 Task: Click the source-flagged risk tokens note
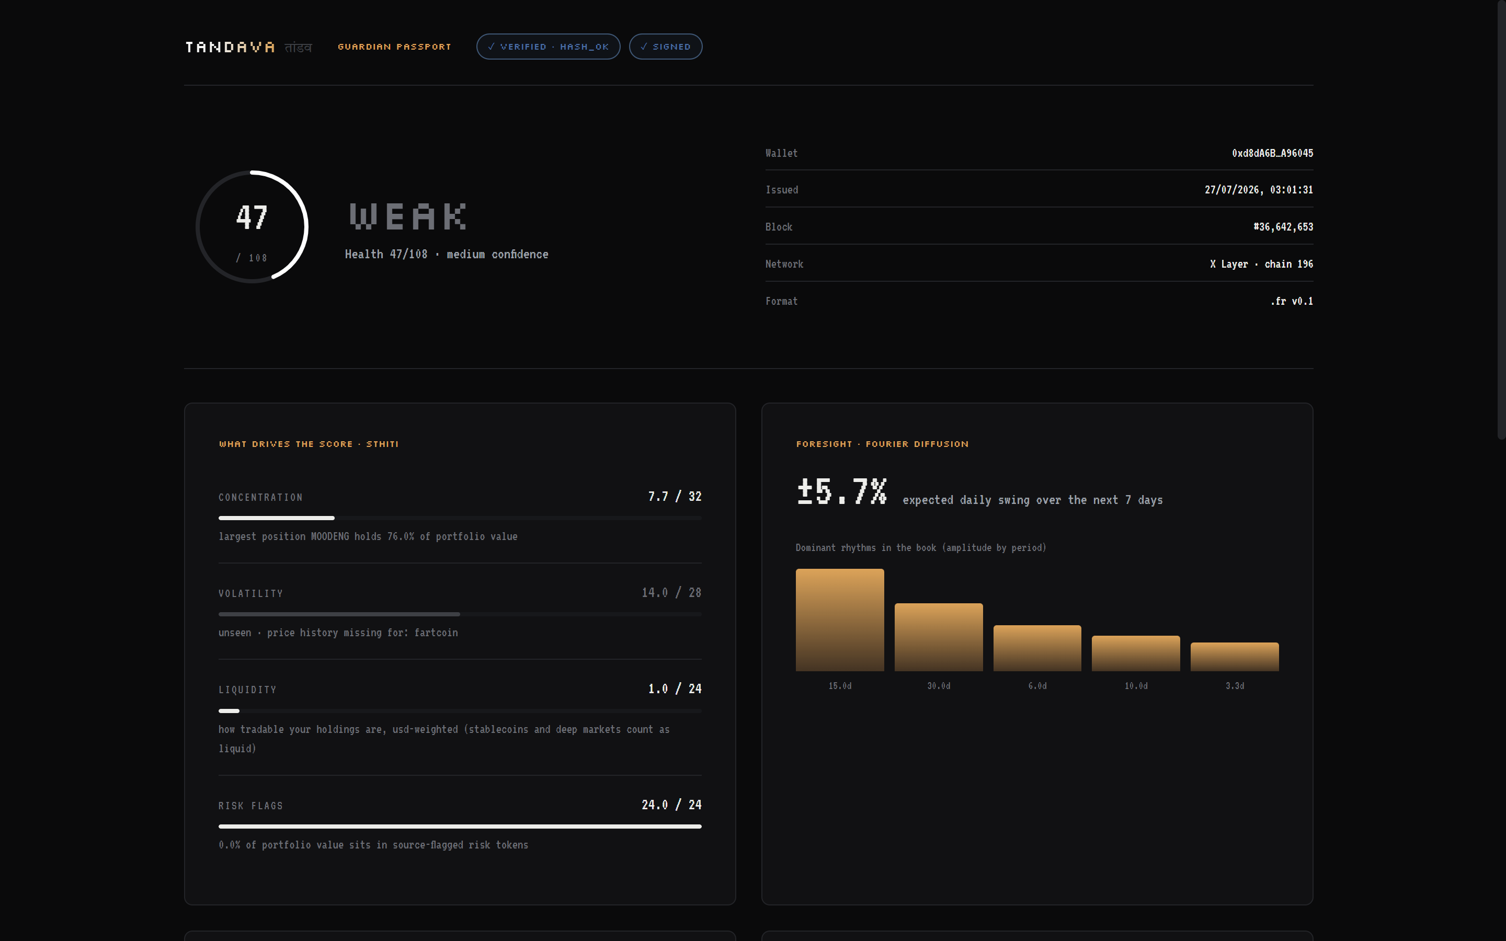coord(373,845)
